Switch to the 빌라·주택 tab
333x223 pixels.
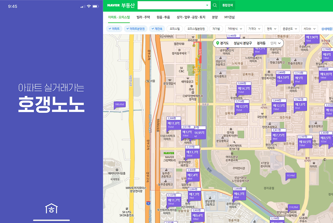[143, 17]
